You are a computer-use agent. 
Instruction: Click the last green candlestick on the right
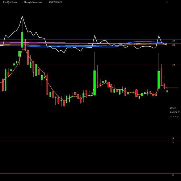coord(167,91)
